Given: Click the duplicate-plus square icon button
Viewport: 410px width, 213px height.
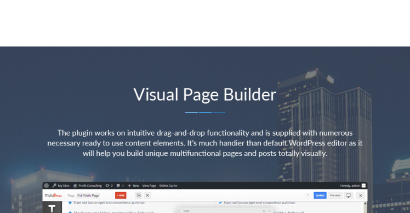Looking at the screenshot, I should (139, 195).
